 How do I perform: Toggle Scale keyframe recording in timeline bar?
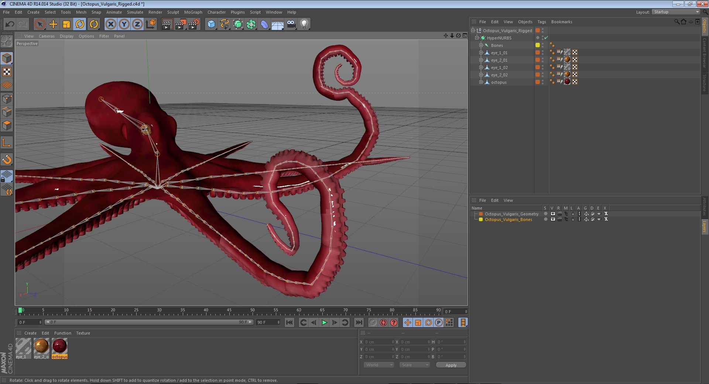(418, 322)
